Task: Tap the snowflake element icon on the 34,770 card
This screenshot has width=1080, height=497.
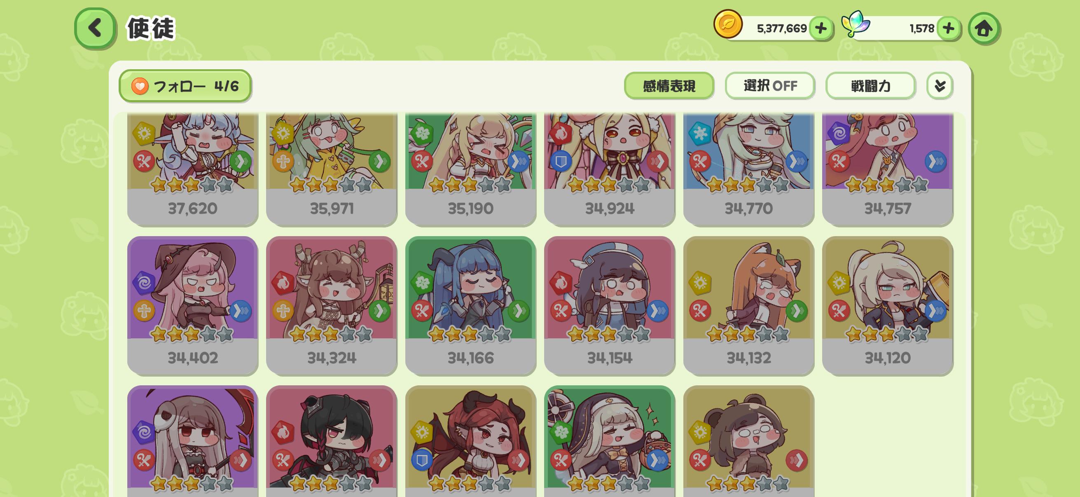Action: (700, 134)
